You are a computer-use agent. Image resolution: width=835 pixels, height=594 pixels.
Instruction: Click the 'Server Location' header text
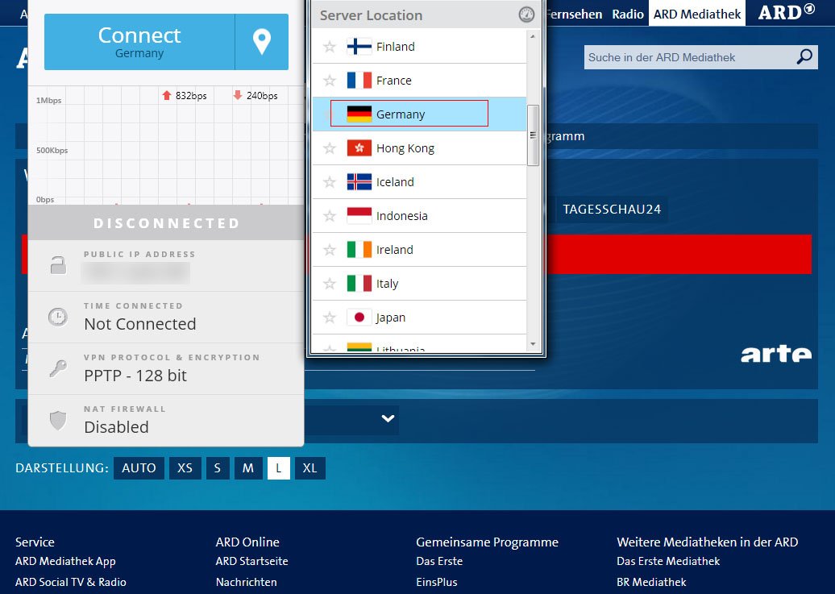[x=372, y=15]
